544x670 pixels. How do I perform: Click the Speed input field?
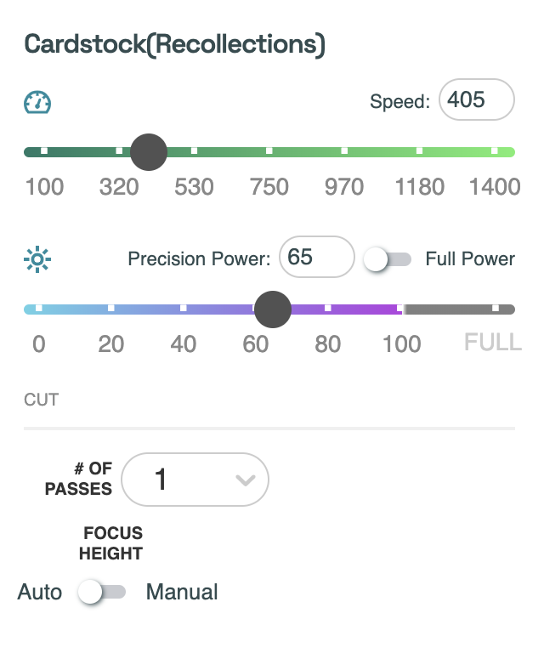476,100
